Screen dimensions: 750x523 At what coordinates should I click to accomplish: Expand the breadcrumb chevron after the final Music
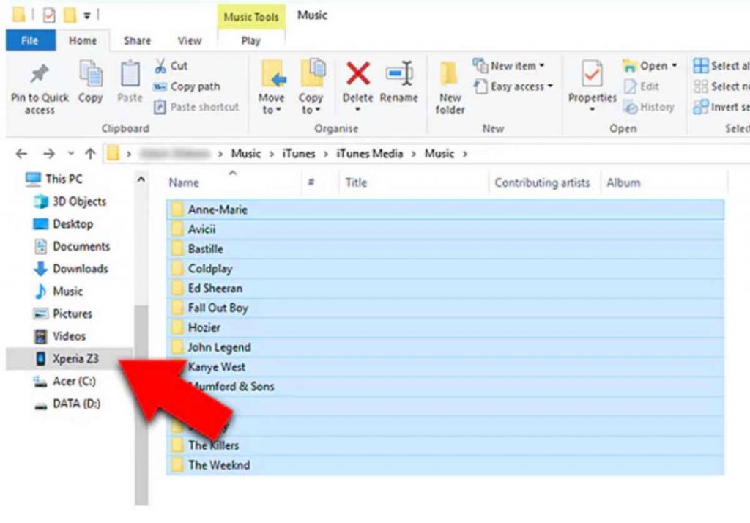464,154
